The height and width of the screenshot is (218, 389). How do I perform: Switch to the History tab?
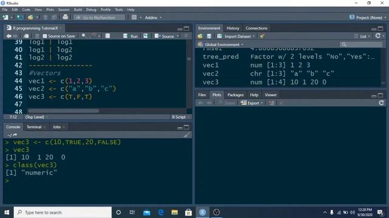(233, 28)
